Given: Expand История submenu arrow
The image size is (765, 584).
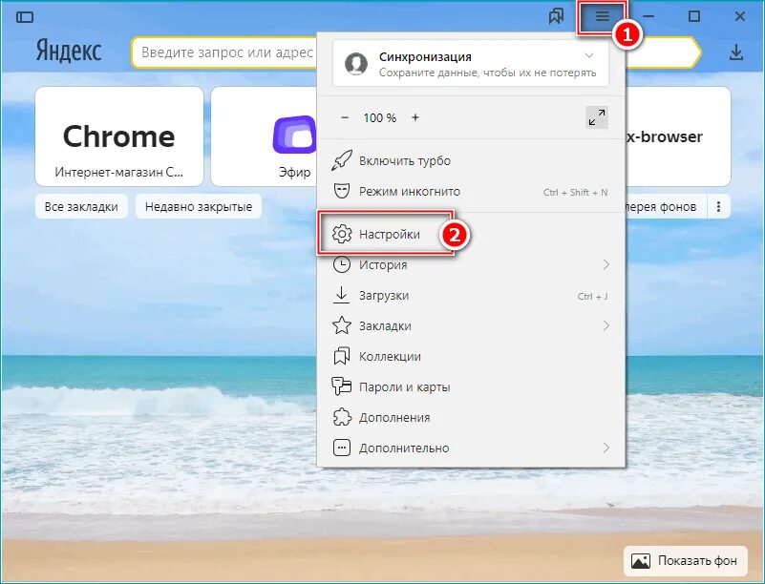Looking at the screenshot, I should click(606, 264).
